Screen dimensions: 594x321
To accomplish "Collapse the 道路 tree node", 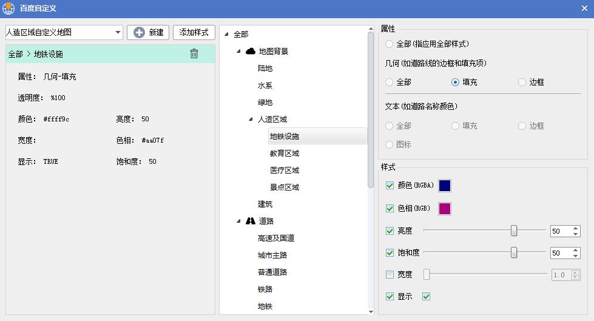I will click(x=238, y=221).
